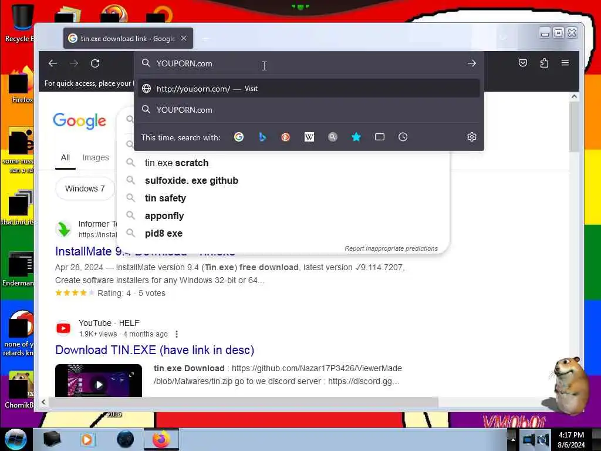
Task: Search this time with DuckDuckGo icon
Action: tap(286, 137)
